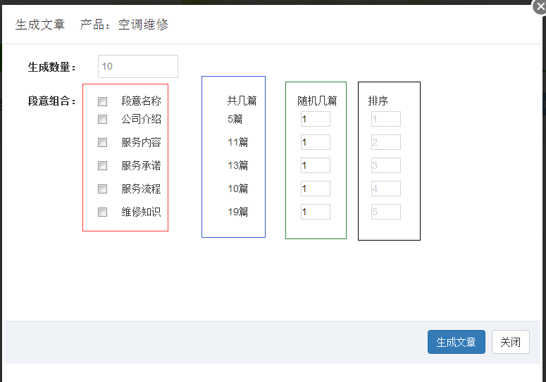Click the 共几篇 column header
The width and height of the screenshot is (546, 382).
pyautogui.click(x=242, y=101)
